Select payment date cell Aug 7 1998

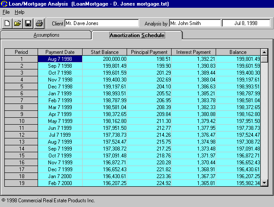[60, 59]
